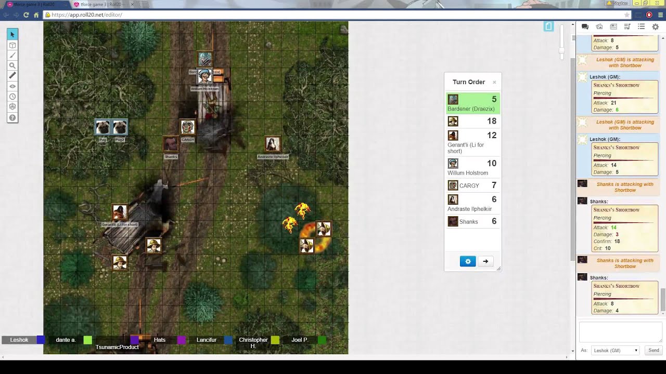Click Joel P.'s green color swatch
Screen dimensions: 666x374
(x=322, y=340)
